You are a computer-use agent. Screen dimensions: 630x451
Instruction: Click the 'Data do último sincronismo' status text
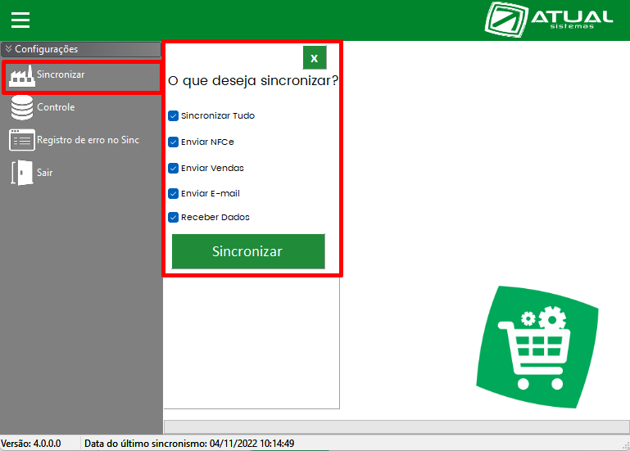(x=189, y=444)
